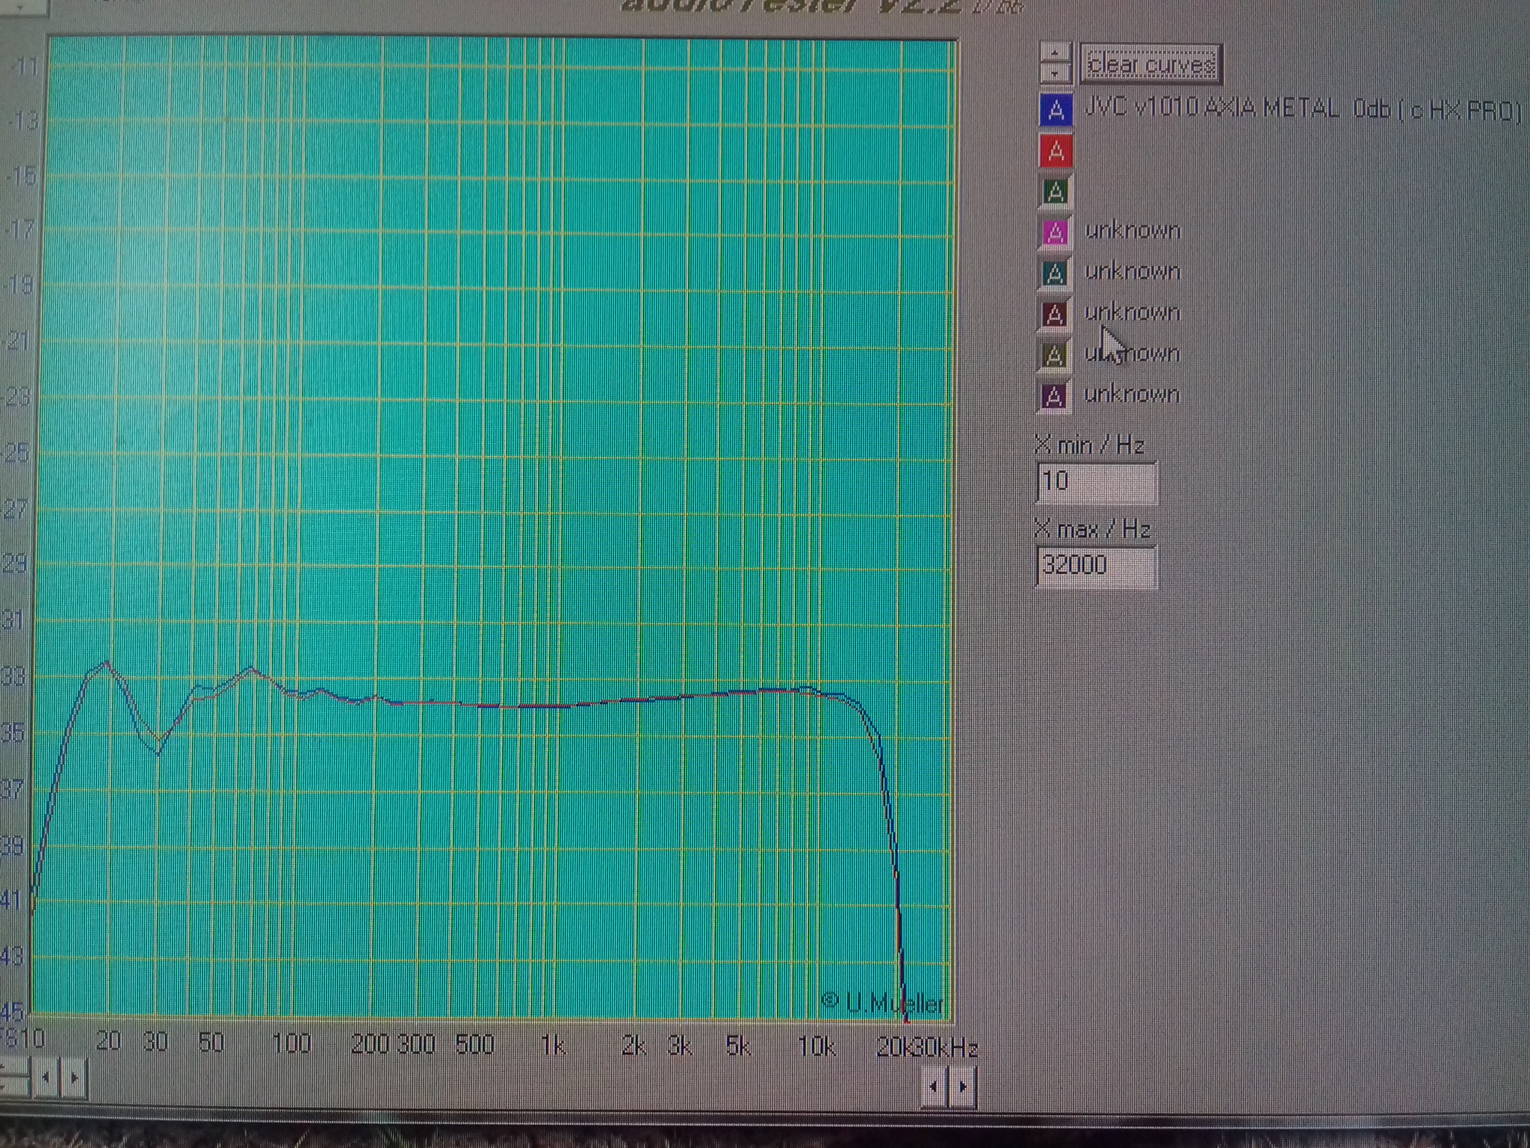Screen dimensions: 1530x1148
Task: Click the clear curves button
Action: coord(1150,65)
